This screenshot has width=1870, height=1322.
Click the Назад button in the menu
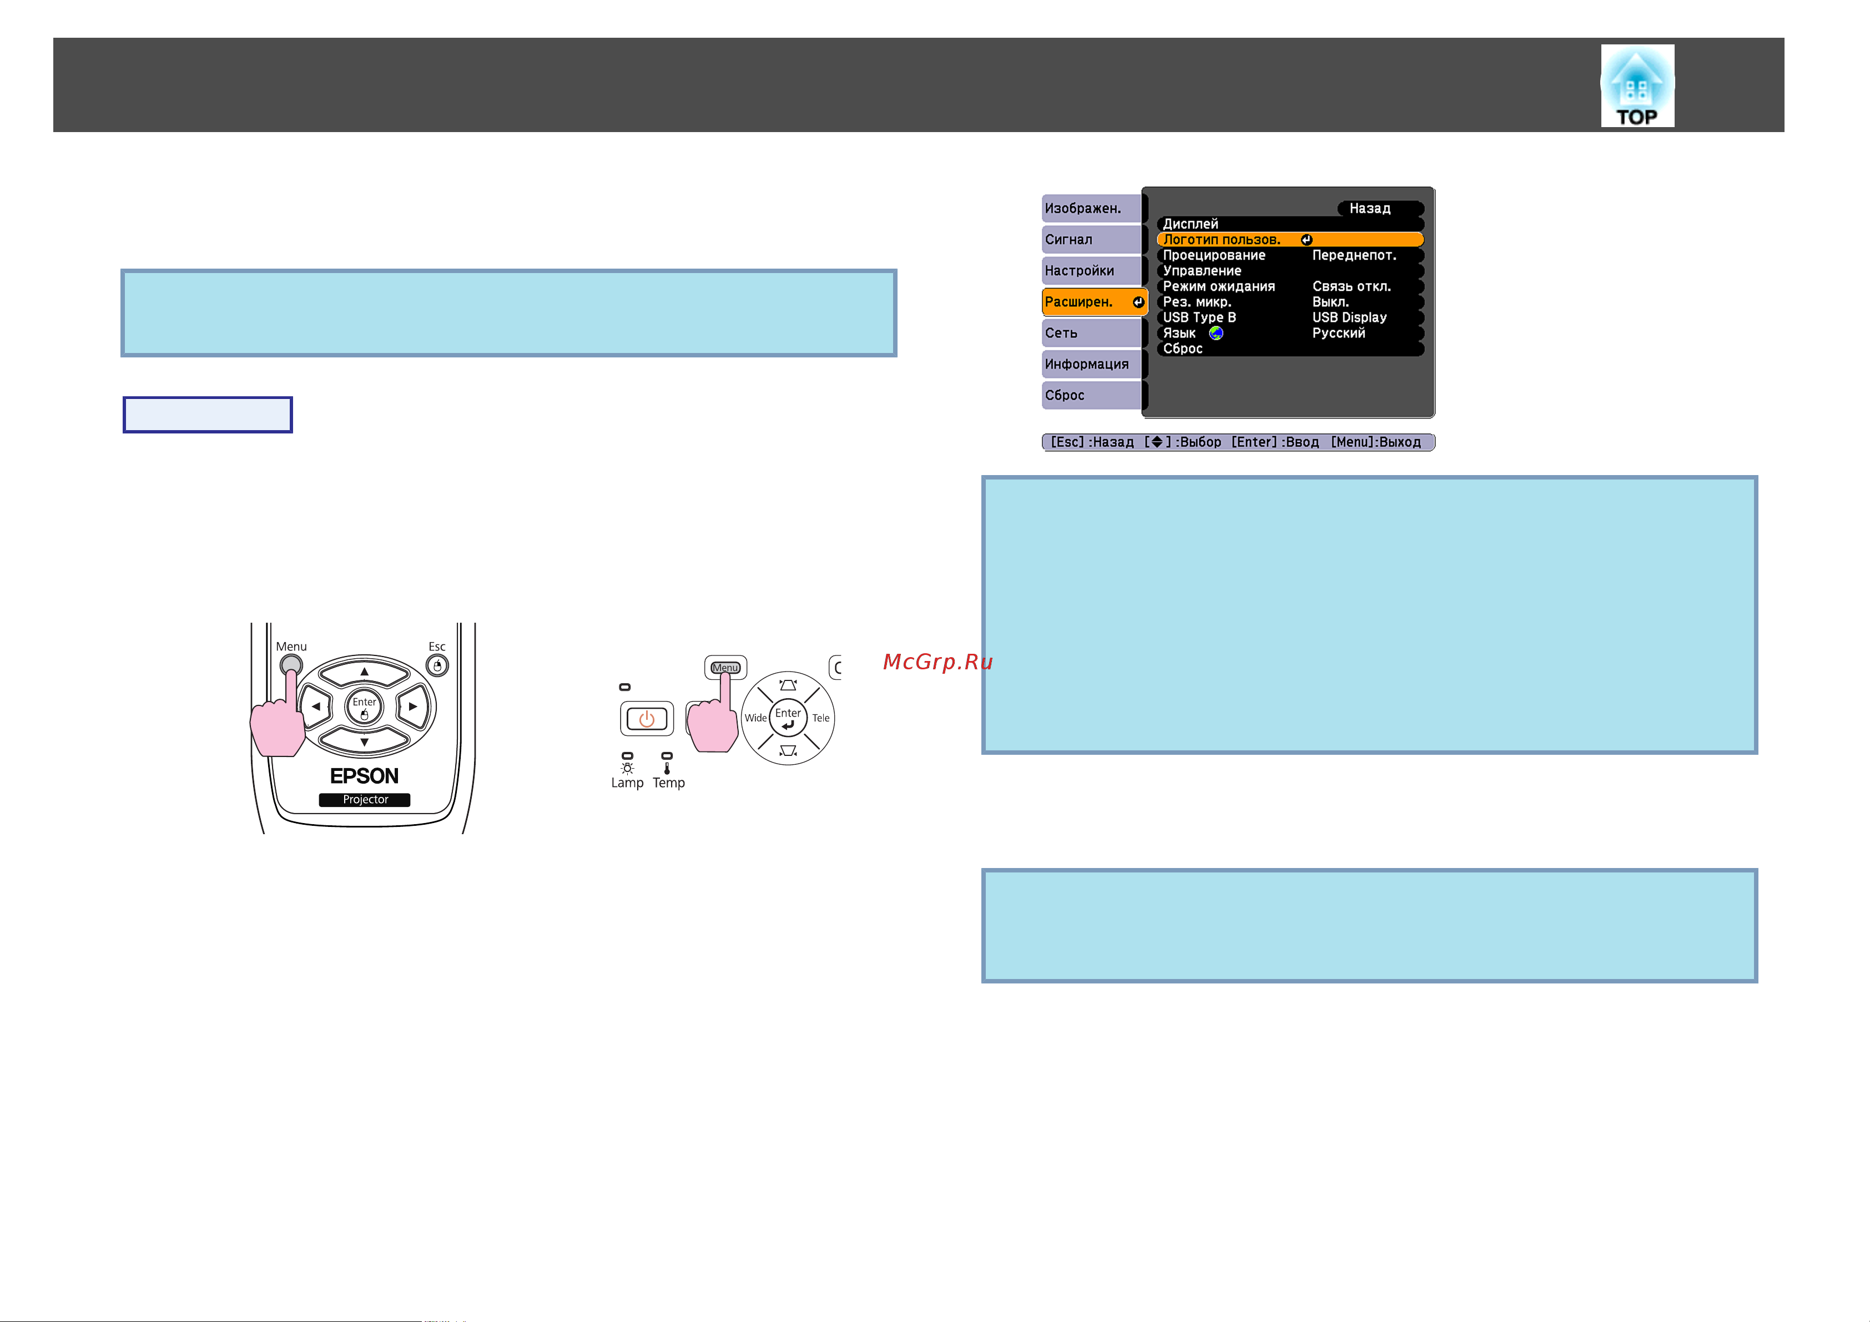[x=1380, y=209]
